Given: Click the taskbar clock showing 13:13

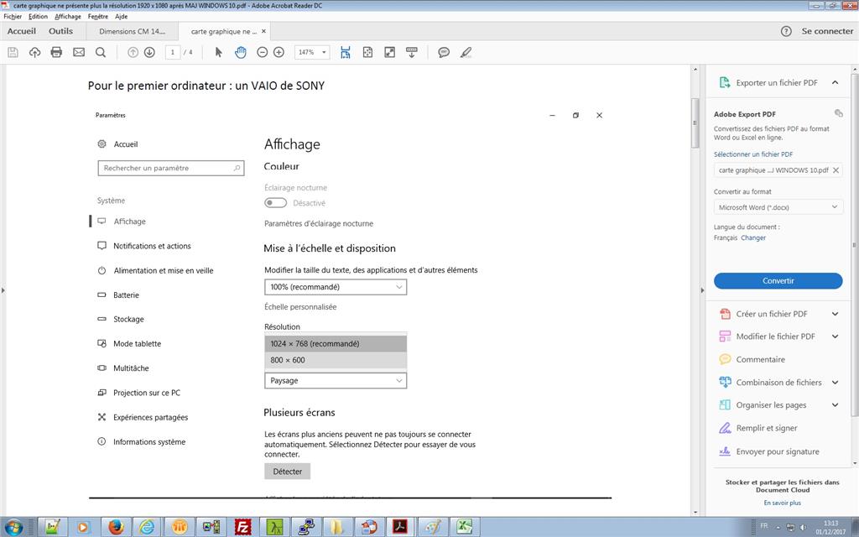Looking at the screenshot, I should pos(830,527).
